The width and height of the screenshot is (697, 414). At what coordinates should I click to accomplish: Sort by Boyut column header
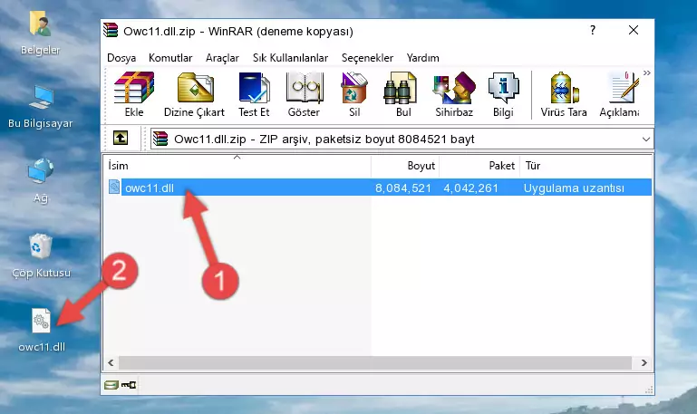[405, 166]
